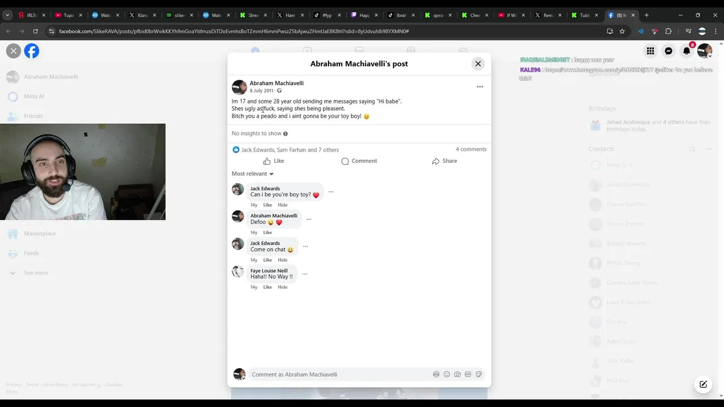Image resolution: width=724 pixels, height=407 pixels.
Task: Click the site information icon in address bar
Action: 51,32
